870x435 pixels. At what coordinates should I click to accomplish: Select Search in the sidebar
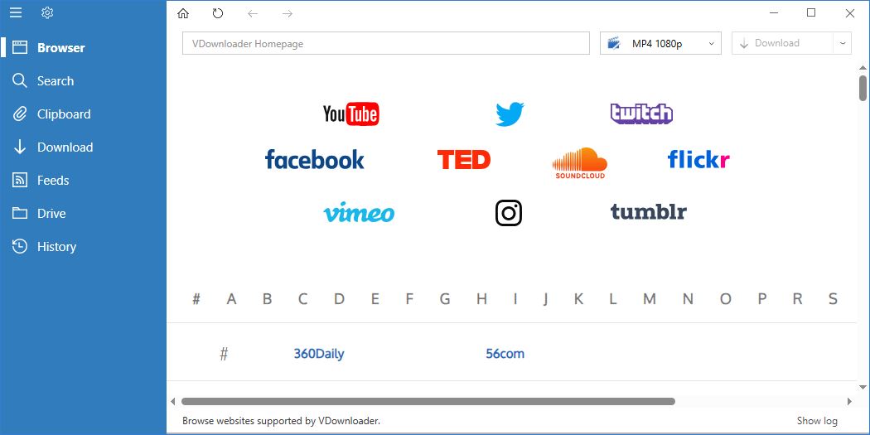83,81
